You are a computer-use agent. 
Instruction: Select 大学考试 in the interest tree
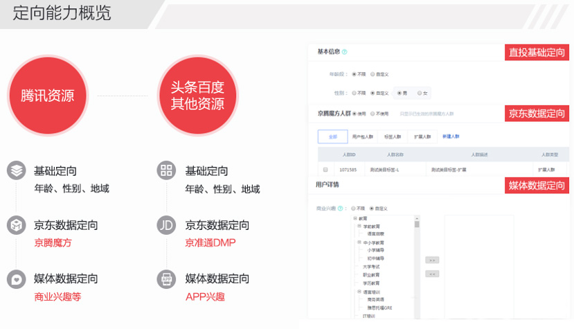coord(371,267)
